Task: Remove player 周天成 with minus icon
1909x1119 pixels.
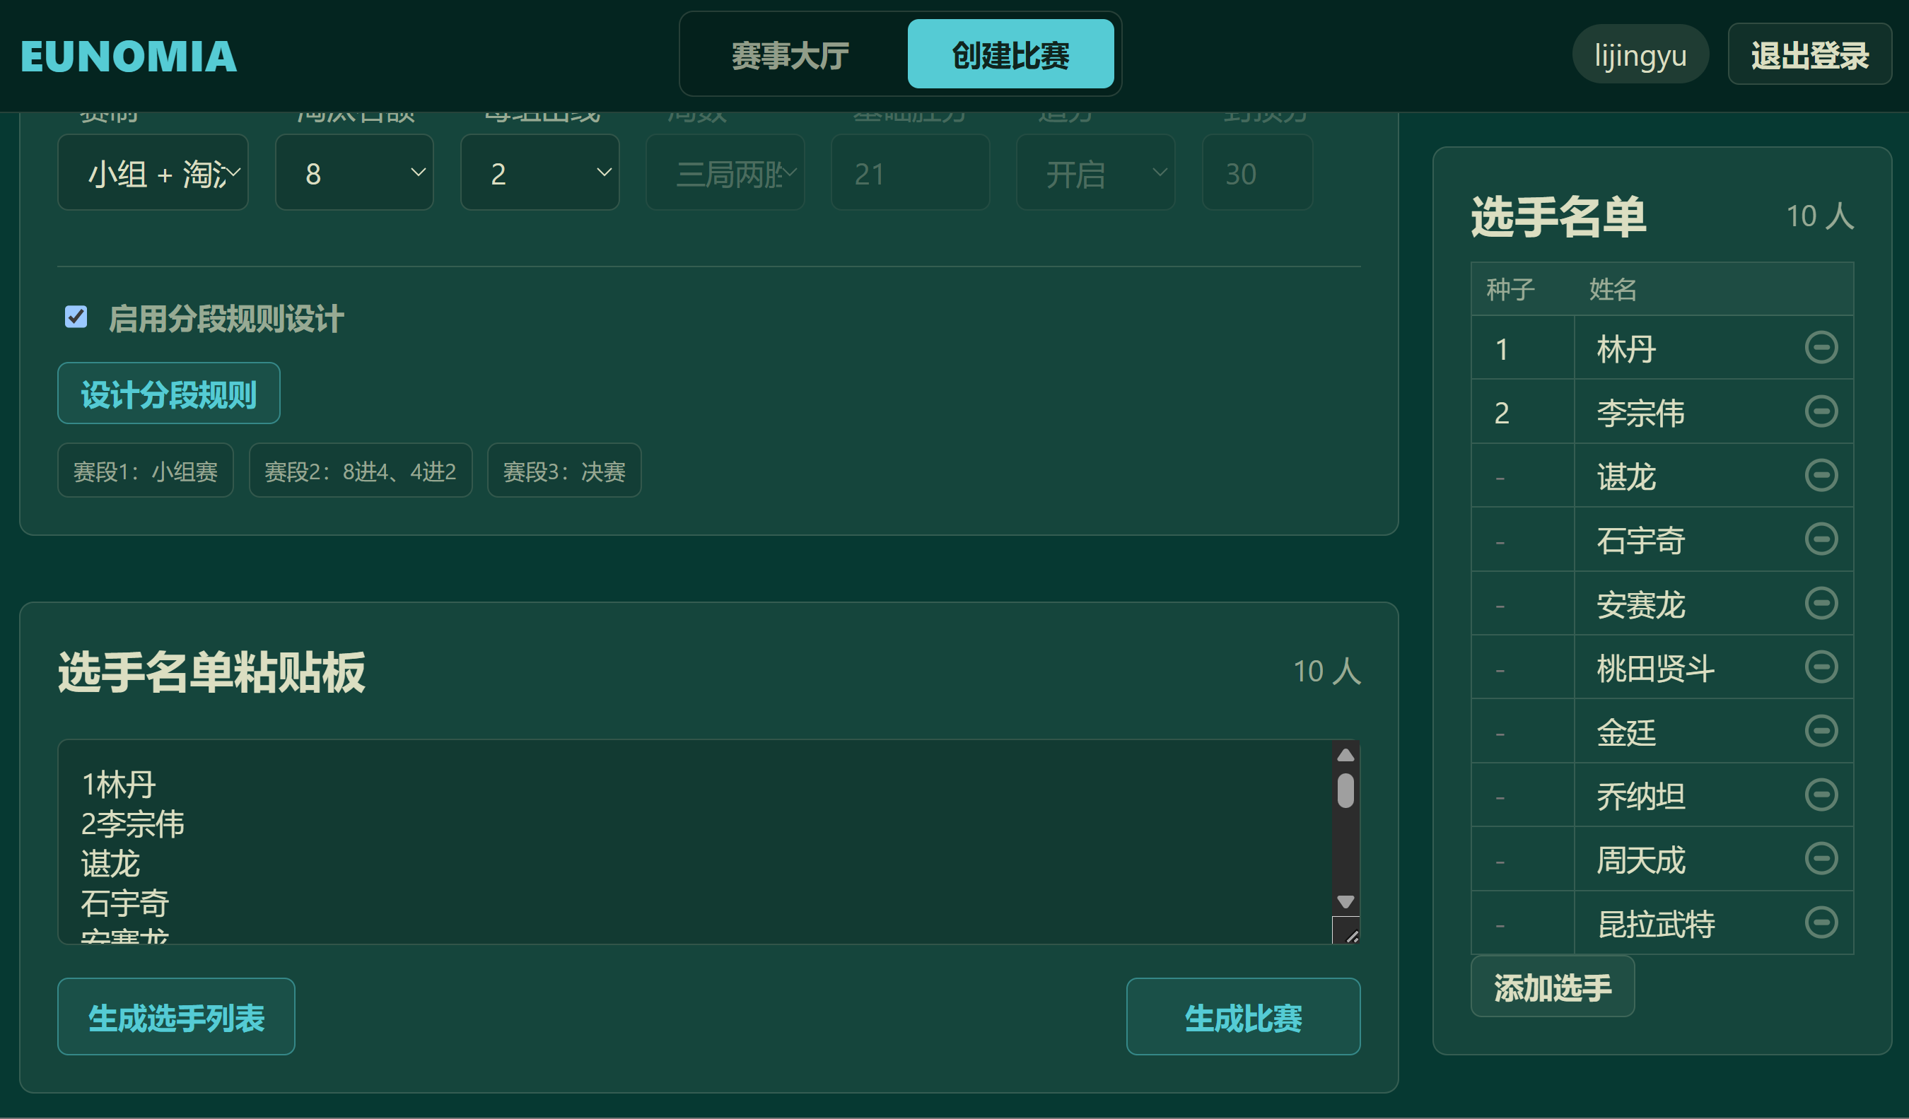Action: pos(1821,858)
